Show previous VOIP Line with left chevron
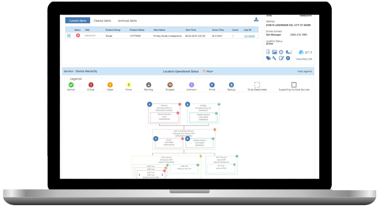The image size is (379, 207). (x=139, y=174)
